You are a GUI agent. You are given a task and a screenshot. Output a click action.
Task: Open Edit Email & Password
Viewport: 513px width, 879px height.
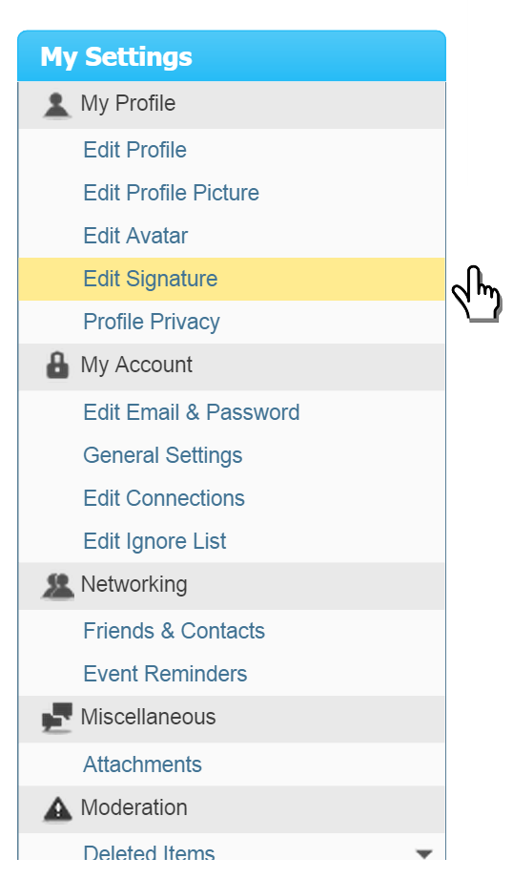192,412
